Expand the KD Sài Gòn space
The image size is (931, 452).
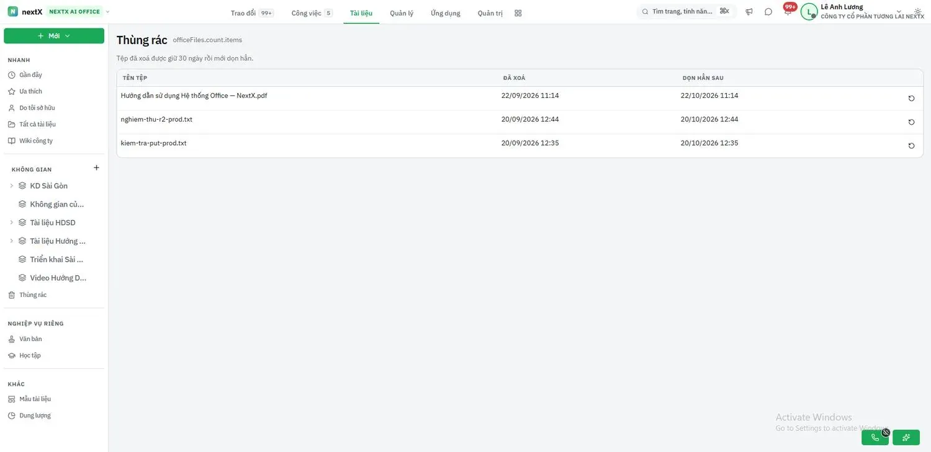pos(11,186)
